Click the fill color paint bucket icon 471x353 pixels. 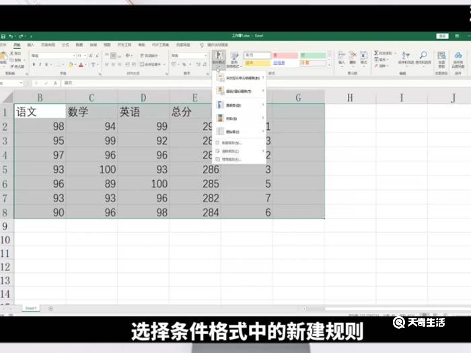pyautogui.click(x=71, y=65)
